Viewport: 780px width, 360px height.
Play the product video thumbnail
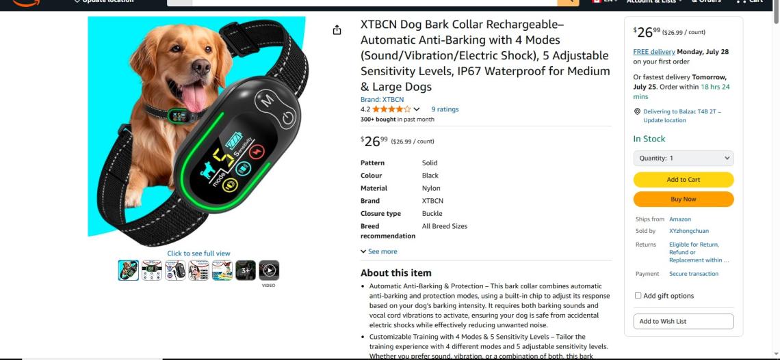[x=269, y=270]
